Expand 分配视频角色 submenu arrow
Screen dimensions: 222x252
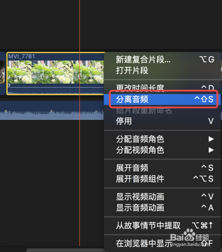point(211,150)
